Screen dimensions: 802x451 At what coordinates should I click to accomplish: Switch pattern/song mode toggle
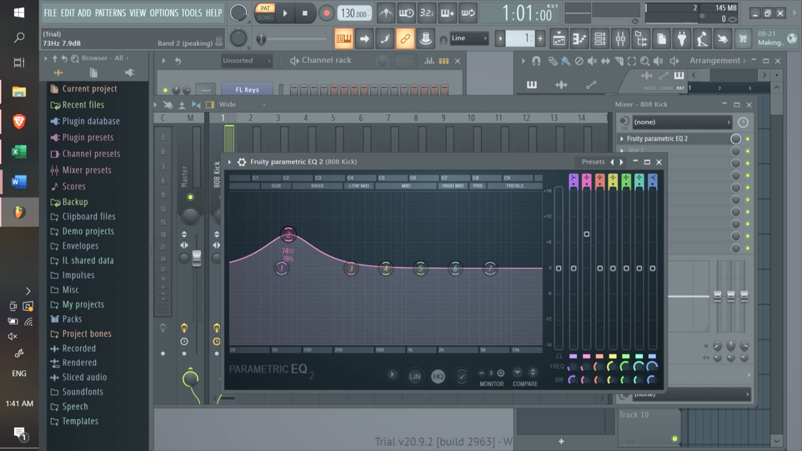[x=265, y=13]
